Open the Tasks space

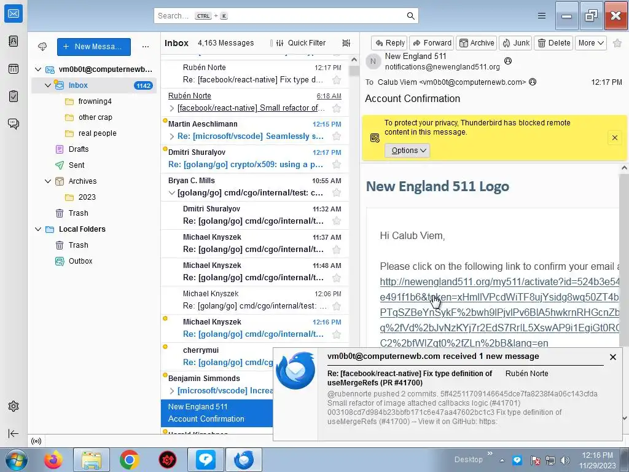point(14,96)
